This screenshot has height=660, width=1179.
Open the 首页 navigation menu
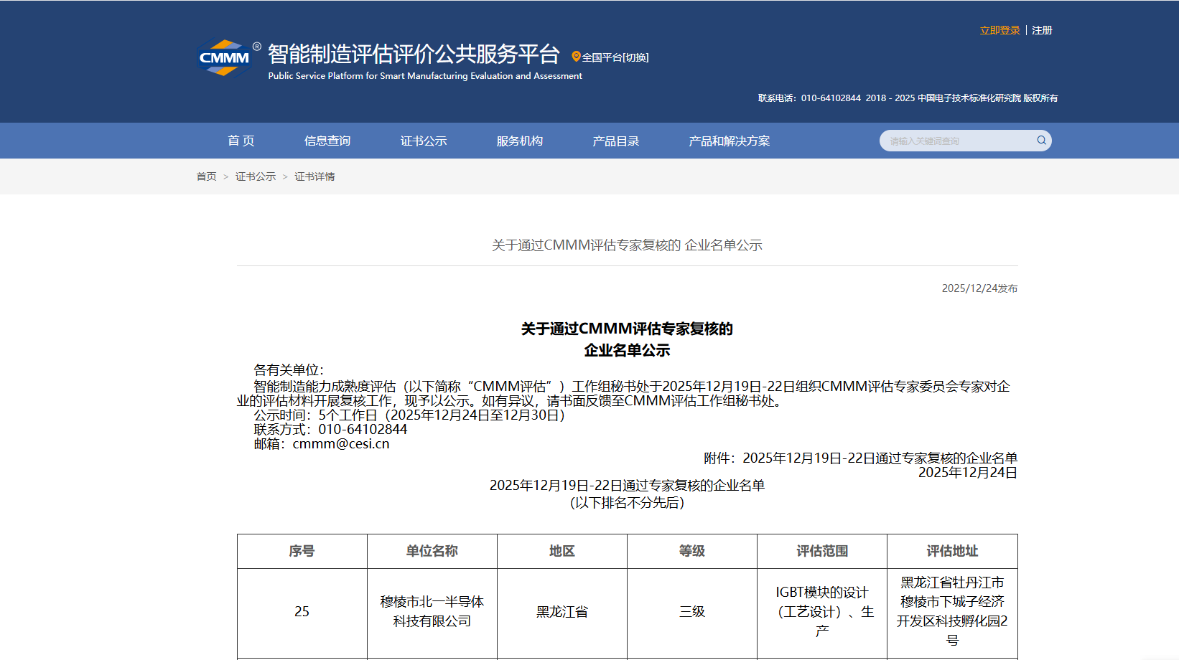241,141
